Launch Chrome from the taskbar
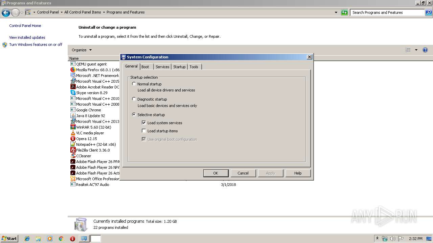433x243 pixels. click(x=61, y=239)
